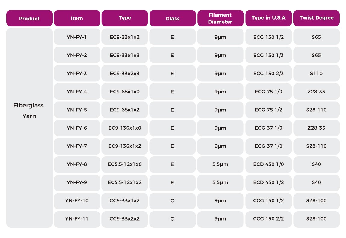The height and width of the screenshot is (238, 346).
Task: Select the Item column header
Action: 77,18
